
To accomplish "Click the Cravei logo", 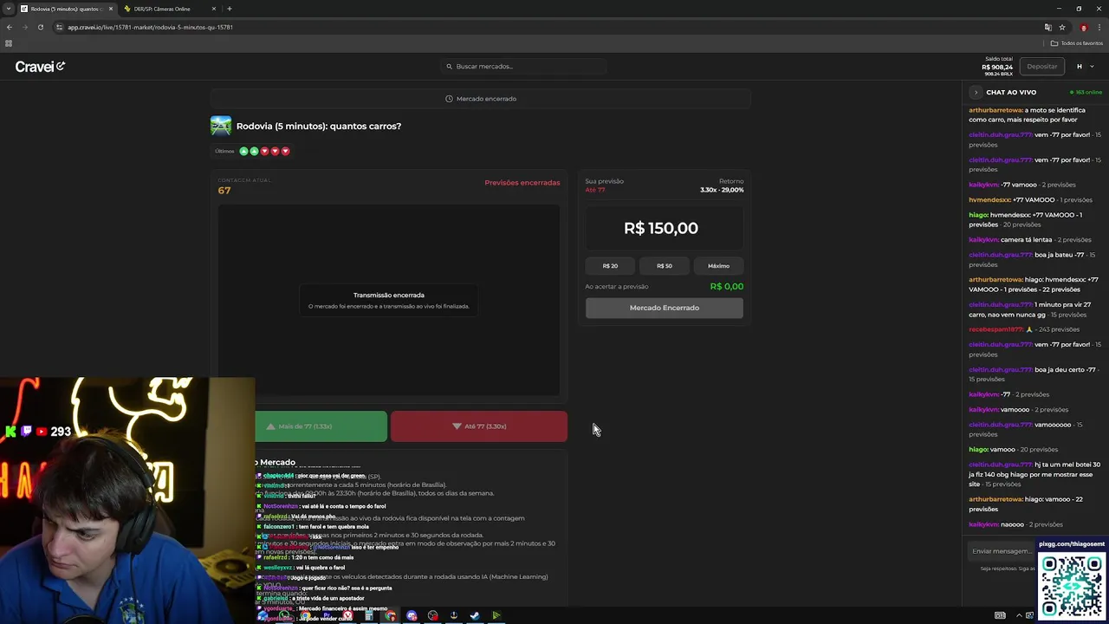I will pos(40,67).
